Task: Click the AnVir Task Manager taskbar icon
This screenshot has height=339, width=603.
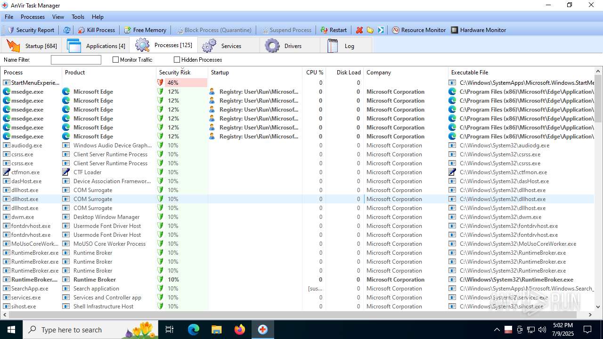Action: [263, 330]
